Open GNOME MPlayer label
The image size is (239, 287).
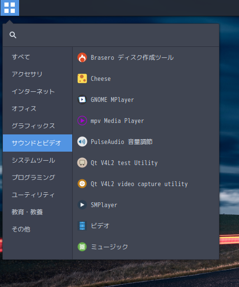click(112, 100)
